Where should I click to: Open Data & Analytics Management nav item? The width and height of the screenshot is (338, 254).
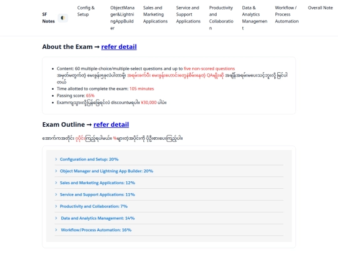point(254,18)
